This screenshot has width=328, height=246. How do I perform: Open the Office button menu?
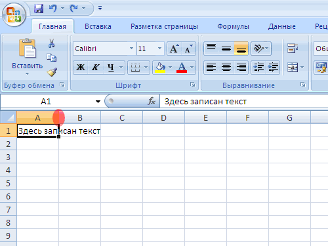pos(14,15)
